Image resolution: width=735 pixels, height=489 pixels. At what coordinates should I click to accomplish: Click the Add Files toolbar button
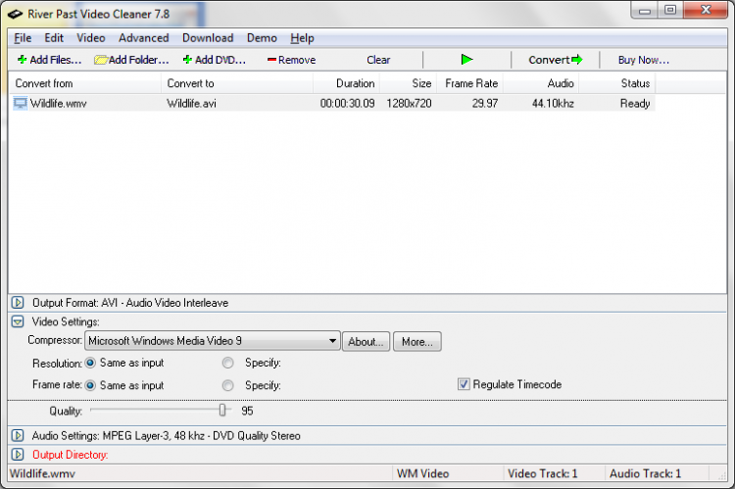[x=49, y=60]
